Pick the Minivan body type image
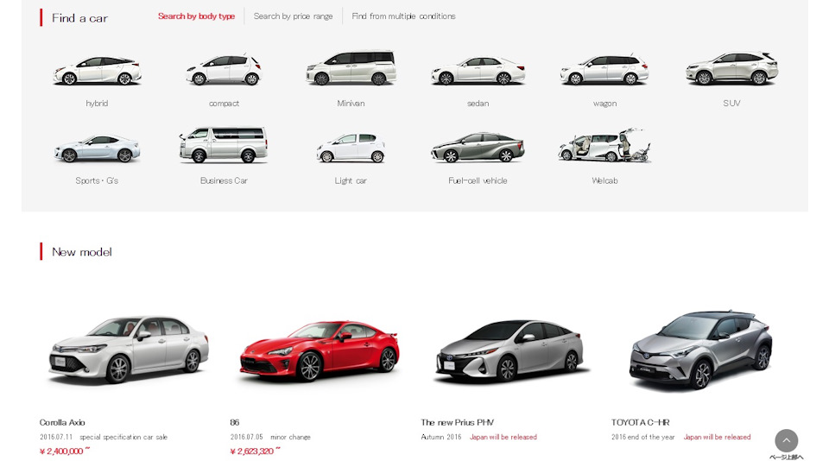 [x=351, y=67]
